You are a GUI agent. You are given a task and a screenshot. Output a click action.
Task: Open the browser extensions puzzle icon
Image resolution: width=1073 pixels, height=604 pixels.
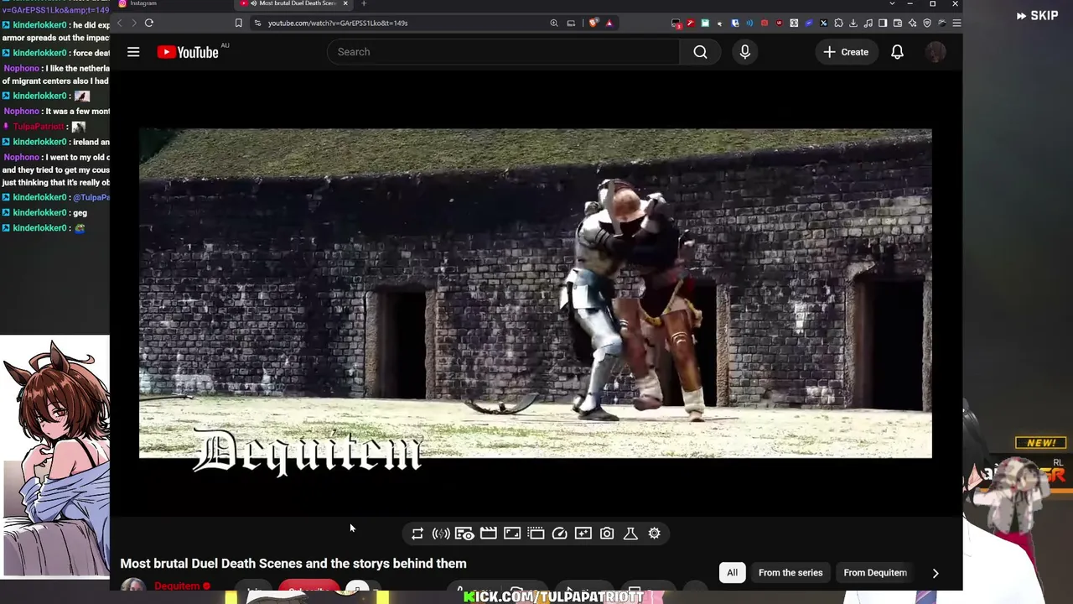(838, 23)
